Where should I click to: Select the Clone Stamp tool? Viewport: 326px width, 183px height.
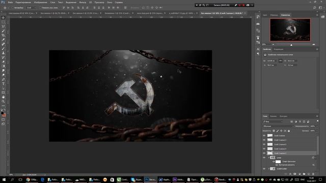pyautogui.click(x=3, y=53)
